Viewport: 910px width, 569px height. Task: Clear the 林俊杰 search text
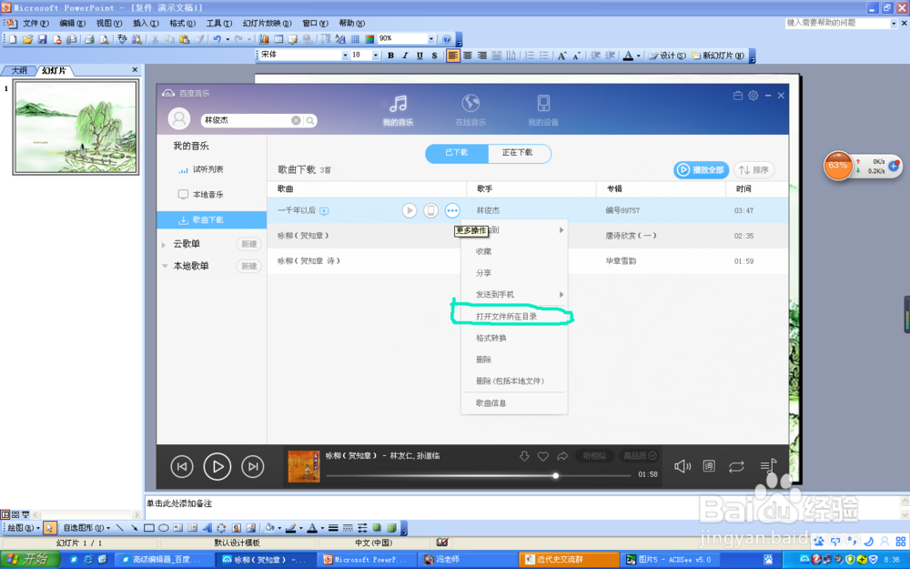point(296,120)
